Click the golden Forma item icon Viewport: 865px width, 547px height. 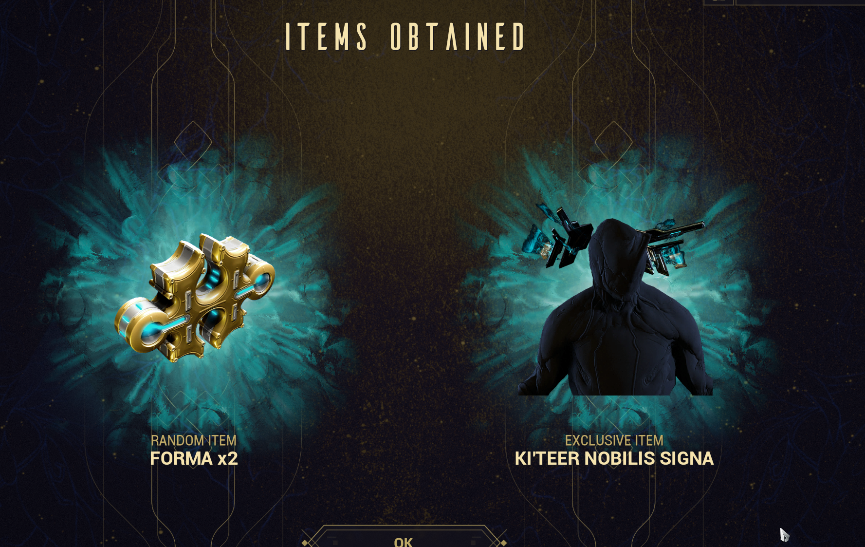pyautogui.click(x=195, y=298)
